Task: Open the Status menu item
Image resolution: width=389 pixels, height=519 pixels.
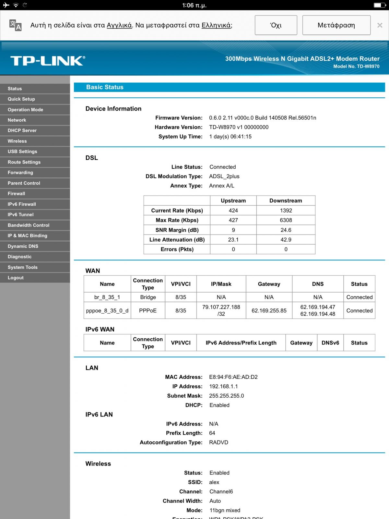Action: 35,89
